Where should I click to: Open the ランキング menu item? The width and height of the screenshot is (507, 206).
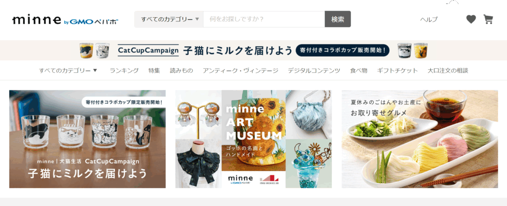(124, 70)
